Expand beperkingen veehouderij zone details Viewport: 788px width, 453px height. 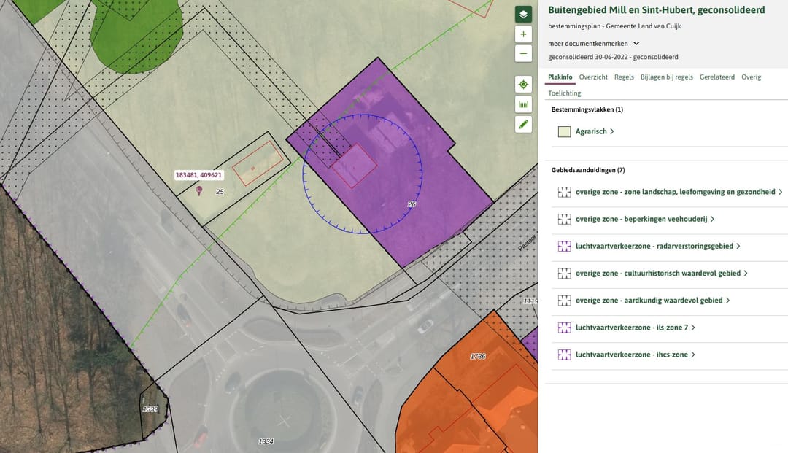[644, 219]
